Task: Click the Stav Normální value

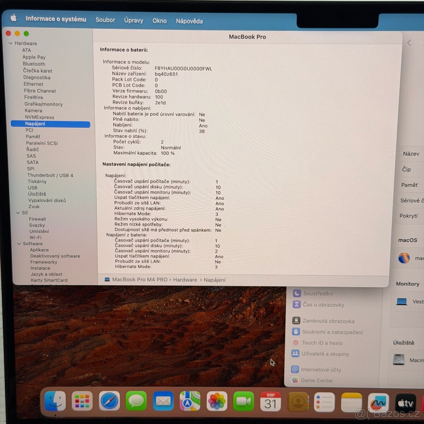Action: [x=171, y=148]
